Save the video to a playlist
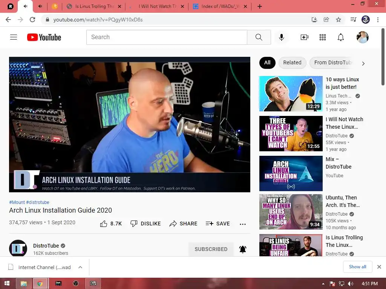The width and height of the screenshot is (386, 289). [218, 224]
